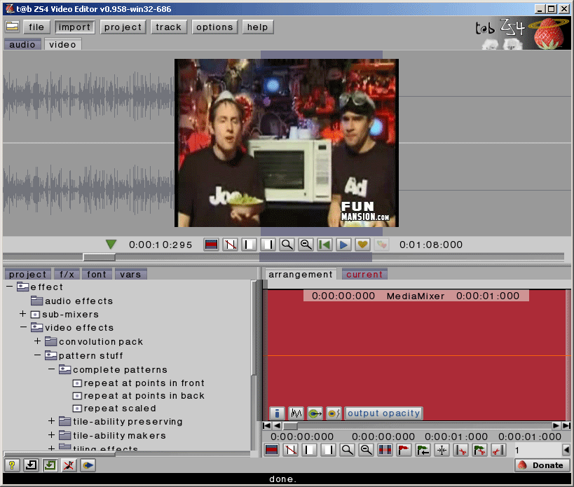The image size is (574, 487).
Task: Select the zoom-in magnifier in the transport bar
Action: [x=286, y=245]
